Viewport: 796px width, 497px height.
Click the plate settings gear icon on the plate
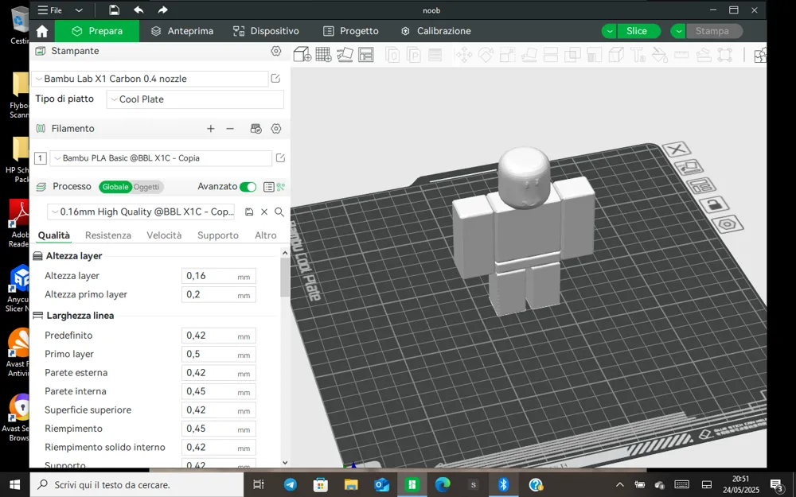[727, 225]
